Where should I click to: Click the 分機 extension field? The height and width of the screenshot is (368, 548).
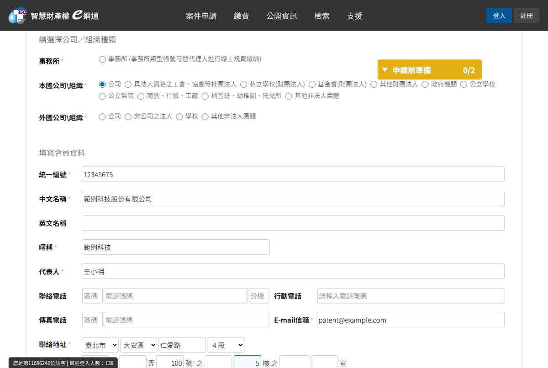point(259,296)
